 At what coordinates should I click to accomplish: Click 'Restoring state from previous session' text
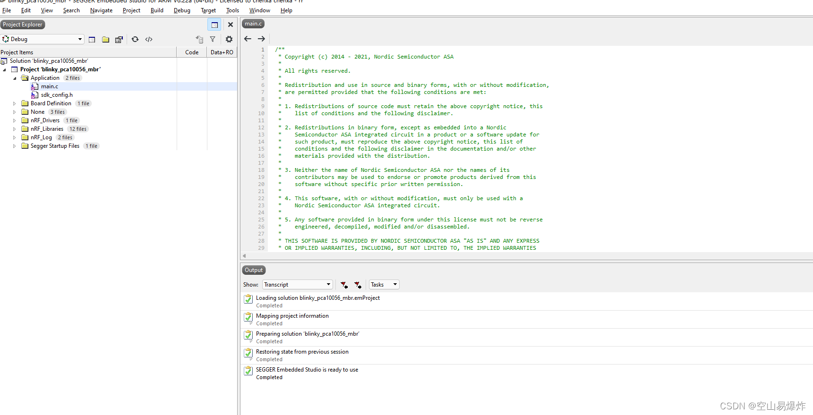(302, 352)
